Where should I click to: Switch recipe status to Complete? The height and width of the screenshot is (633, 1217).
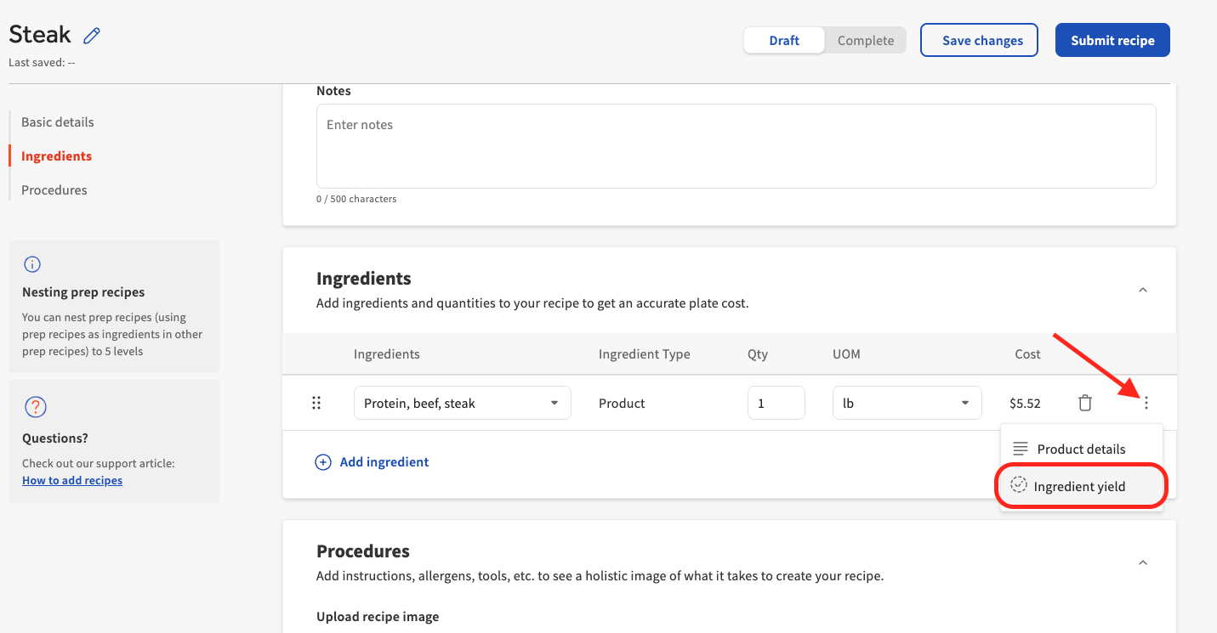(865, 40)
